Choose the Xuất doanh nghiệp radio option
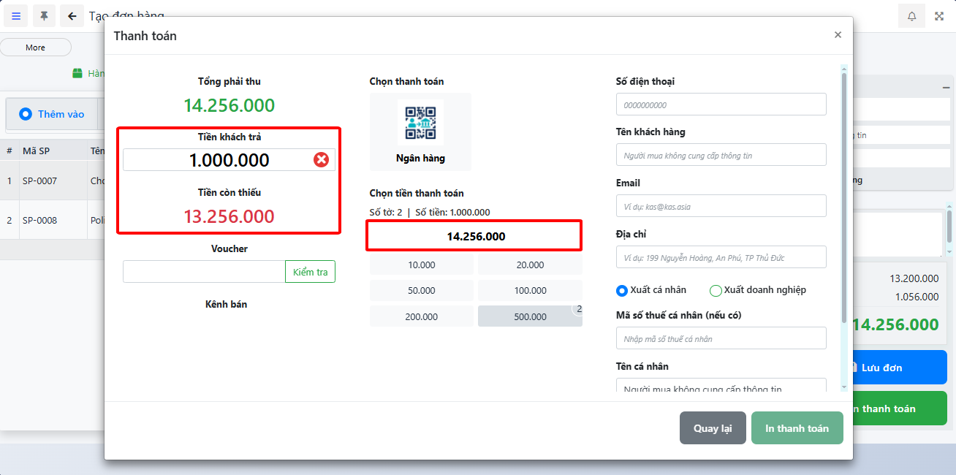Viewport: 956px width, 475px height. point(716,290)
